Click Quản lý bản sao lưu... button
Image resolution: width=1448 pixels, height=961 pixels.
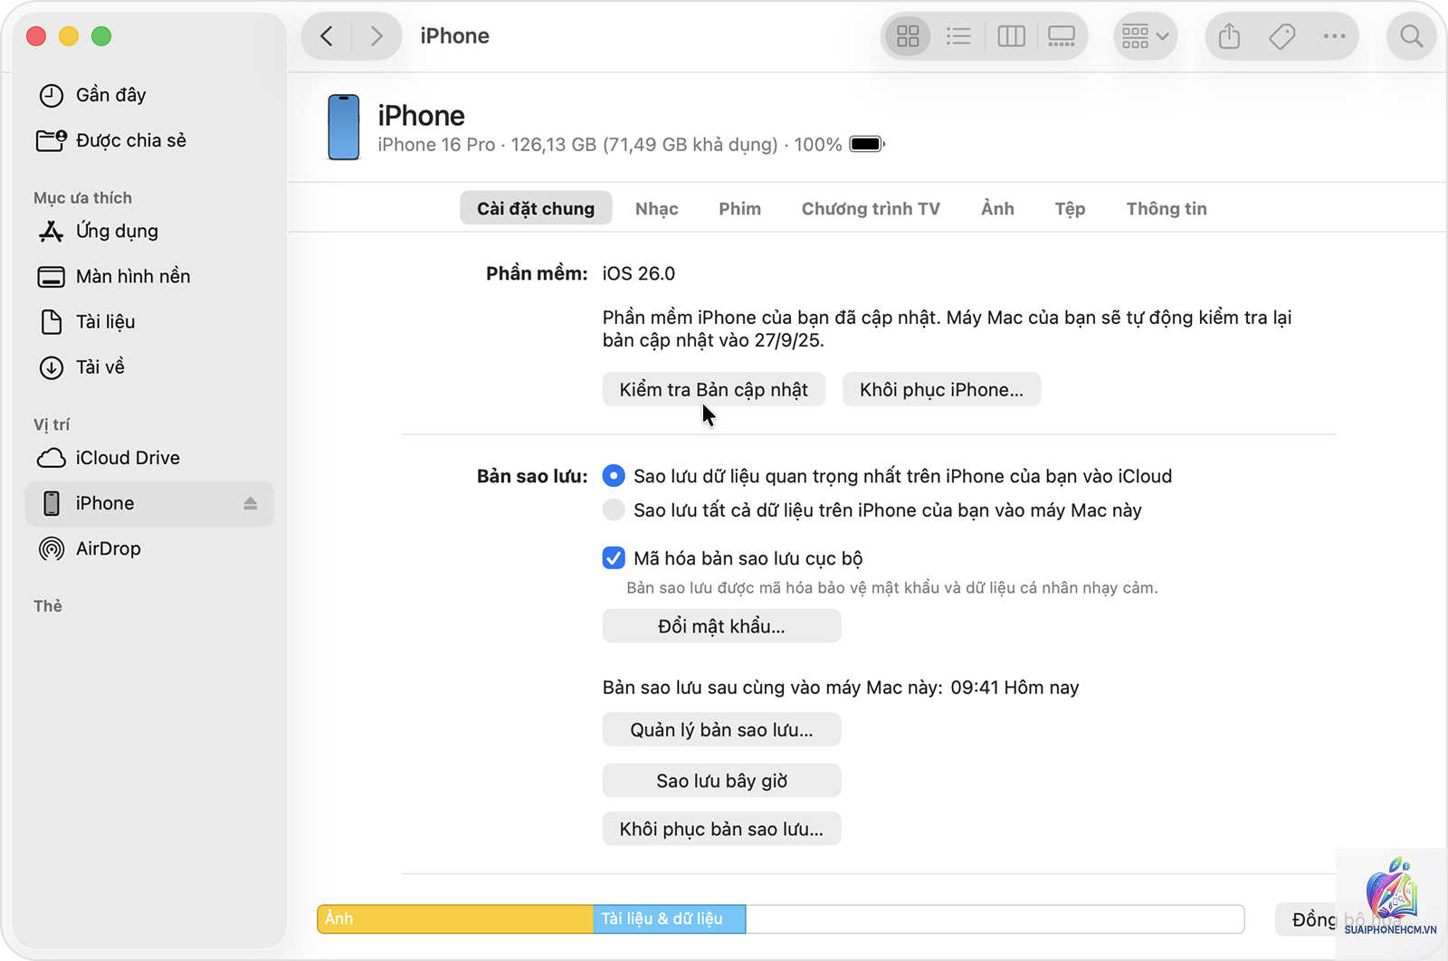point(721,729)
